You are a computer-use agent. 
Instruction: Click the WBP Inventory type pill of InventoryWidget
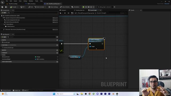pyautogui.click(x=40, y=59)
